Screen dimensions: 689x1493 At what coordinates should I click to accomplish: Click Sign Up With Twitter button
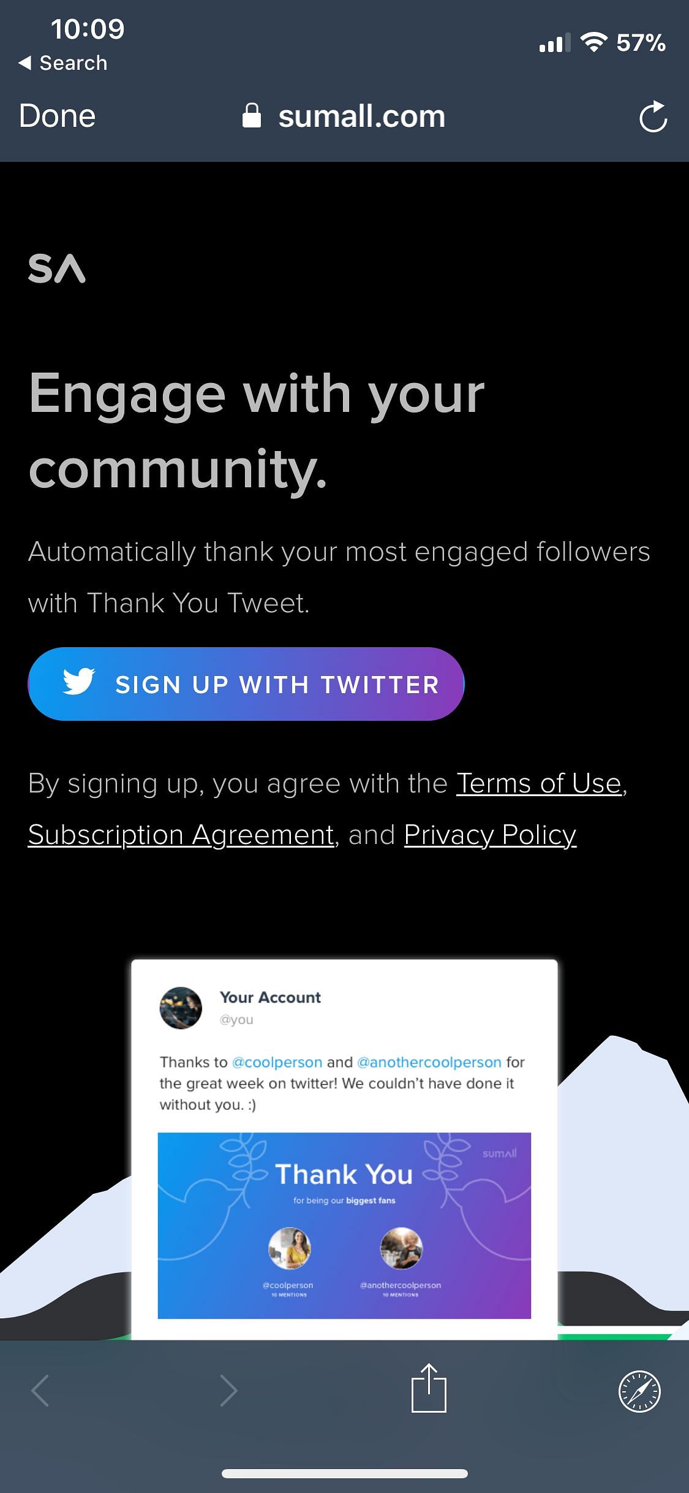[x=246, y=684]
